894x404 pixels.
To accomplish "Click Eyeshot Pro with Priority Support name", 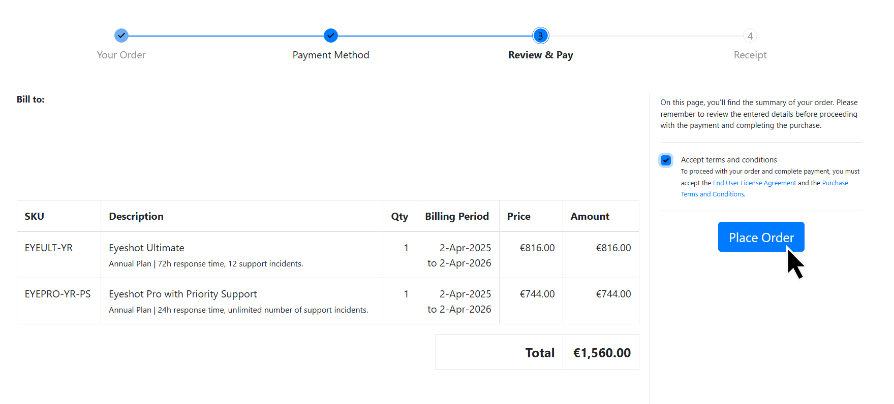I will (183, 294).
